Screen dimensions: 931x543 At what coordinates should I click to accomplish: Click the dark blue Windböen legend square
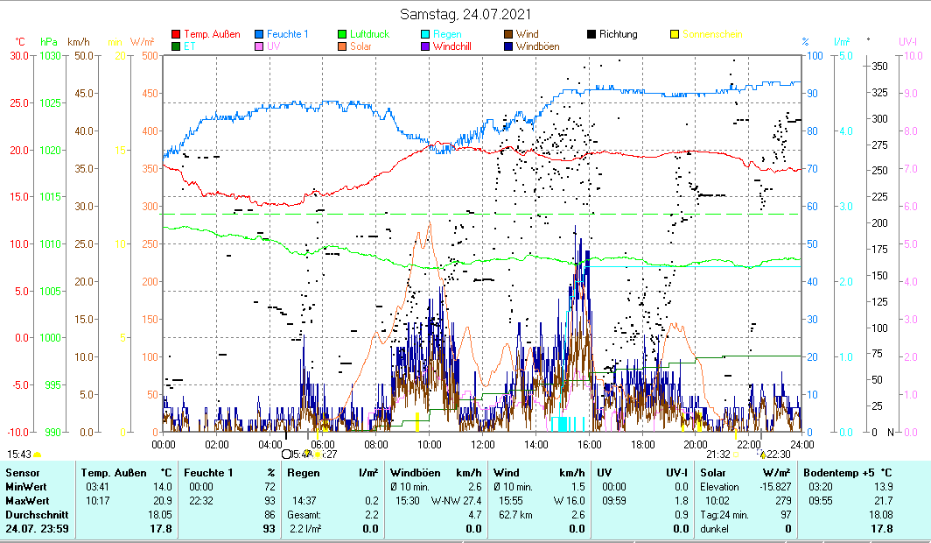[x=508, y=46]
